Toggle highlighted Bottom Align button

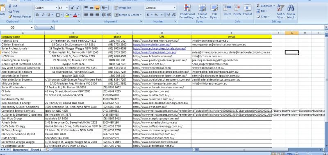pyautogui.click(x=97, y=8)
